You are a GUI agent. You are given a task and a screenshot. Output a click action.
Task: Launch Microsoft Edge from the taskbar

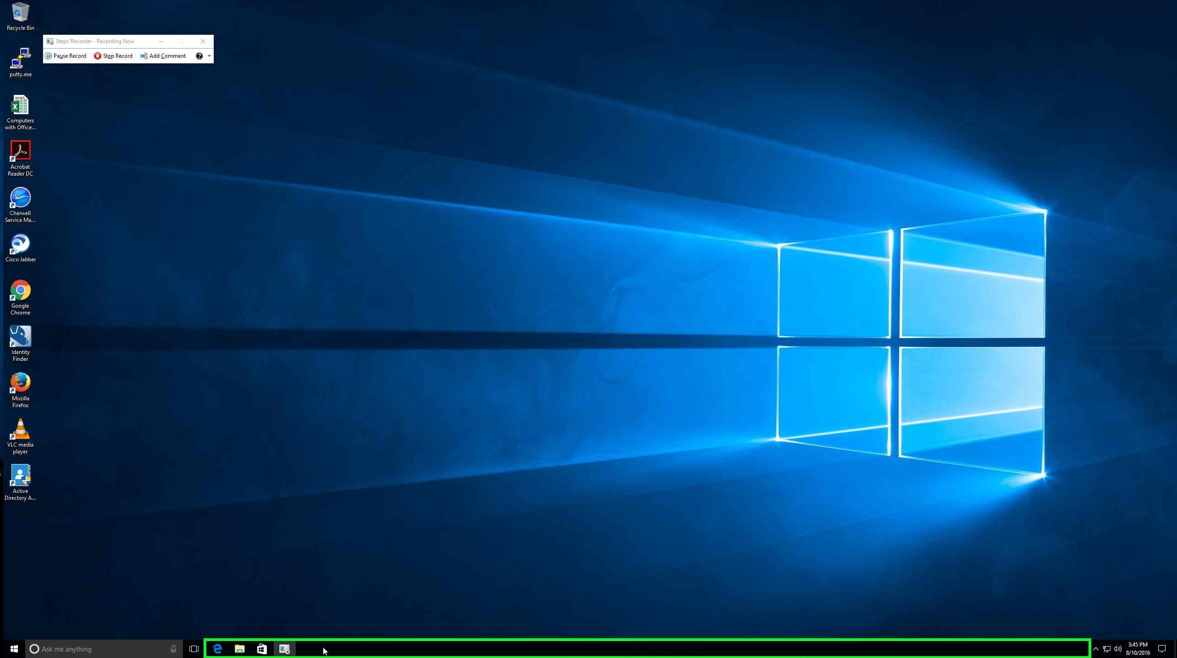(217, 649)
